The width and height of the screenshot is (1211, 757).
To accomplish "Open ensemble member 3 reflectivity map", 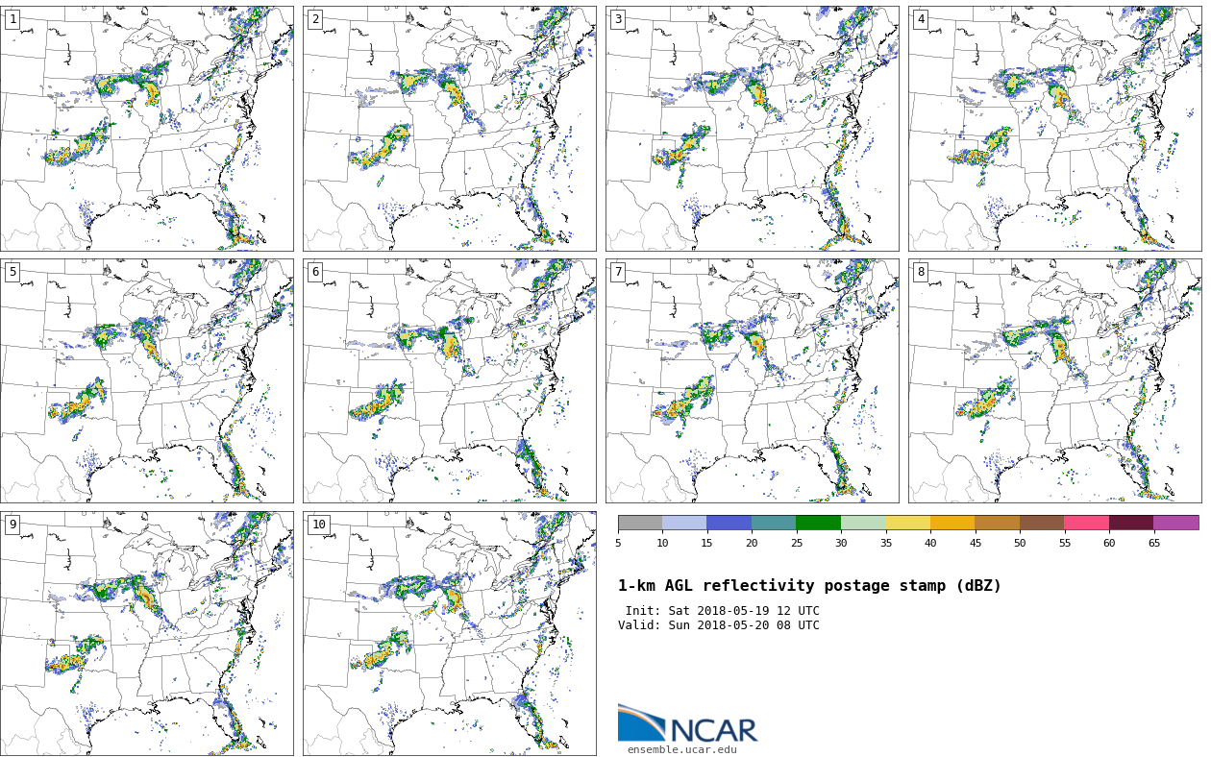I will click(752, 129).
